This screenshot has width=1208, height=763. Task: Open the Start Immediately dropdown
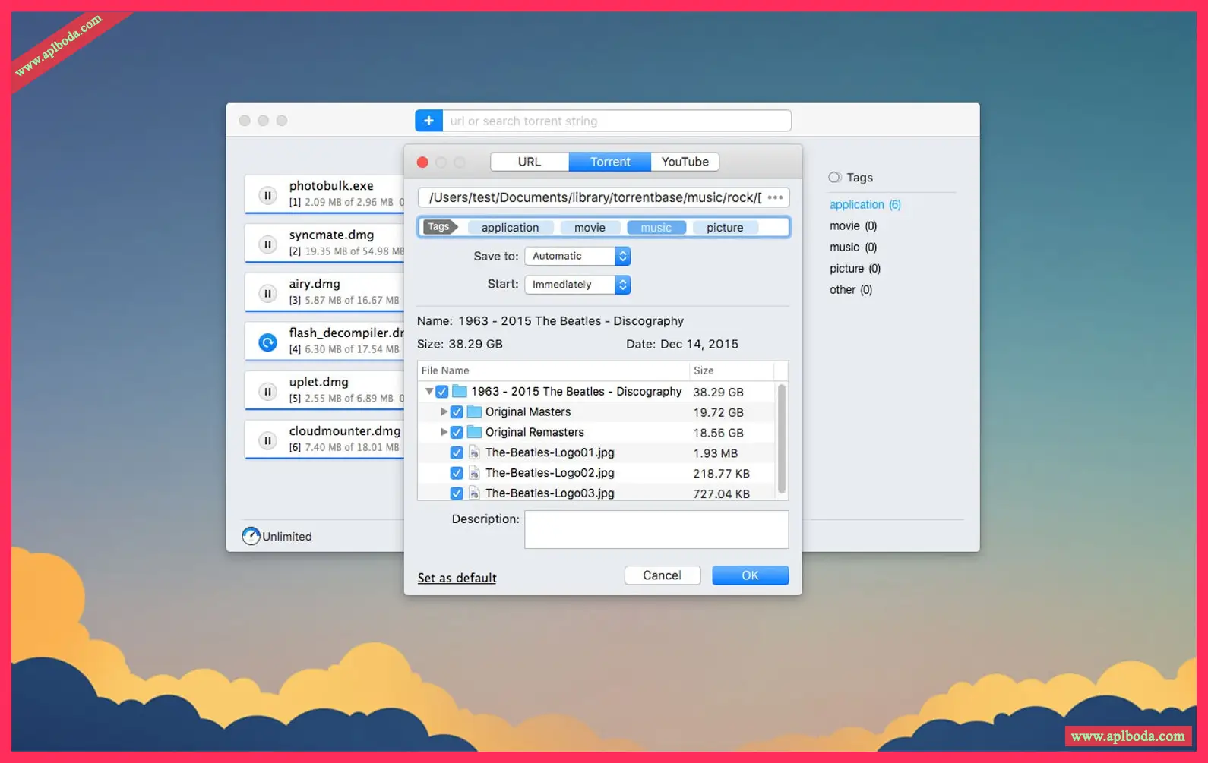(x=577, y=285)
